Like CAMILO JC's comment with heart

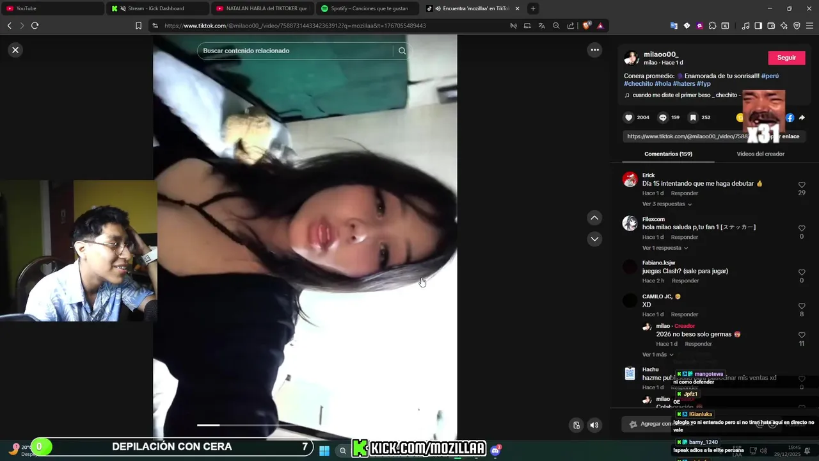tap(802, 306)
